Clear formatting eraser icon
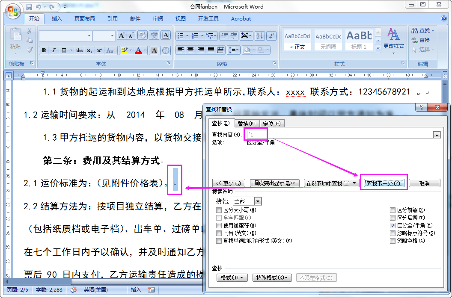Viewport: 452px width, 298px height. pos(143,36)
